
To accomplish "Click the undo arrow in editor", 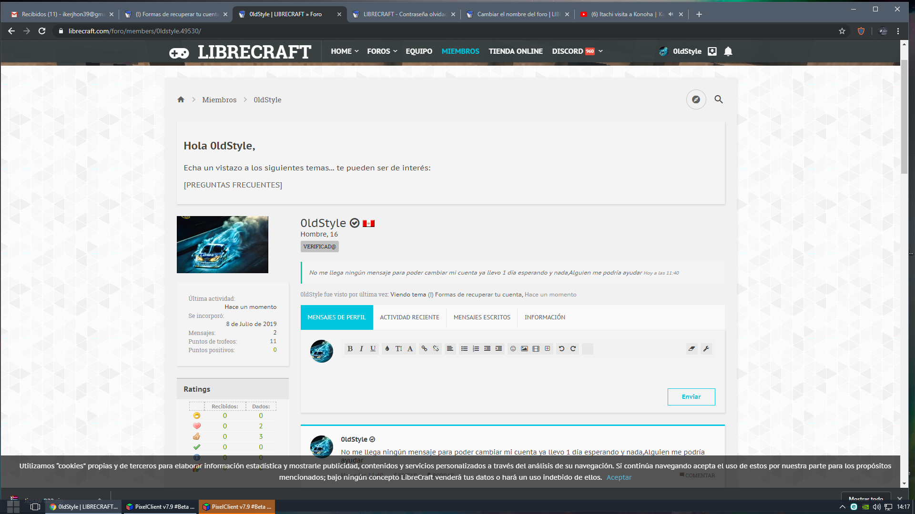I will [561, 349].
